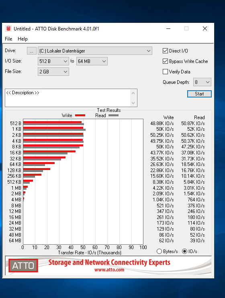The height and width of the screenshot is (298, 225).
Task: Click the write value 62 IO/s
Action: point(166,240)
